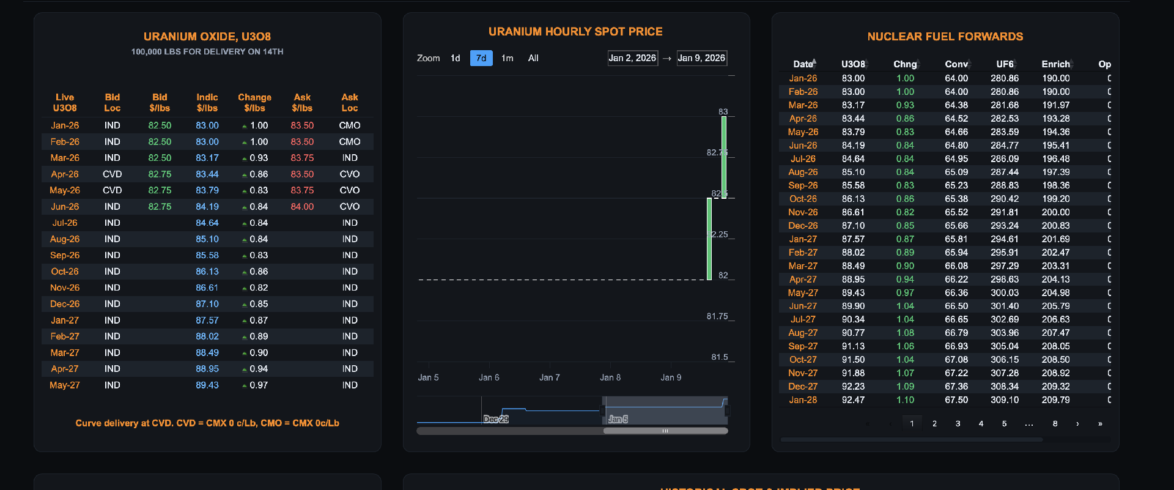The width and height of the screenshot is (1174, 490).
Task: Go to page 8 of forwards table
Action: pos(1055,423)
